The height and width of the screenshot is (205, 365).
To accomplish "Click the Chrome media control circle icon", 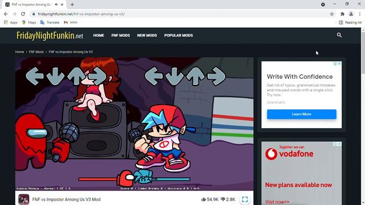I will [x=323, y=5].
